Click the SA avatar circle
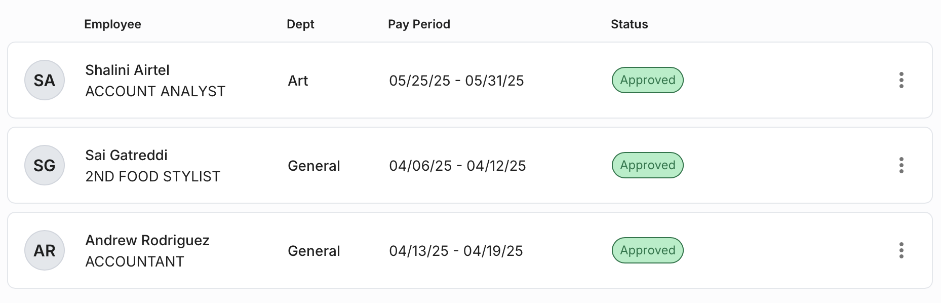Viewport: 941px width, 303px height. click(x=45, y=80)
